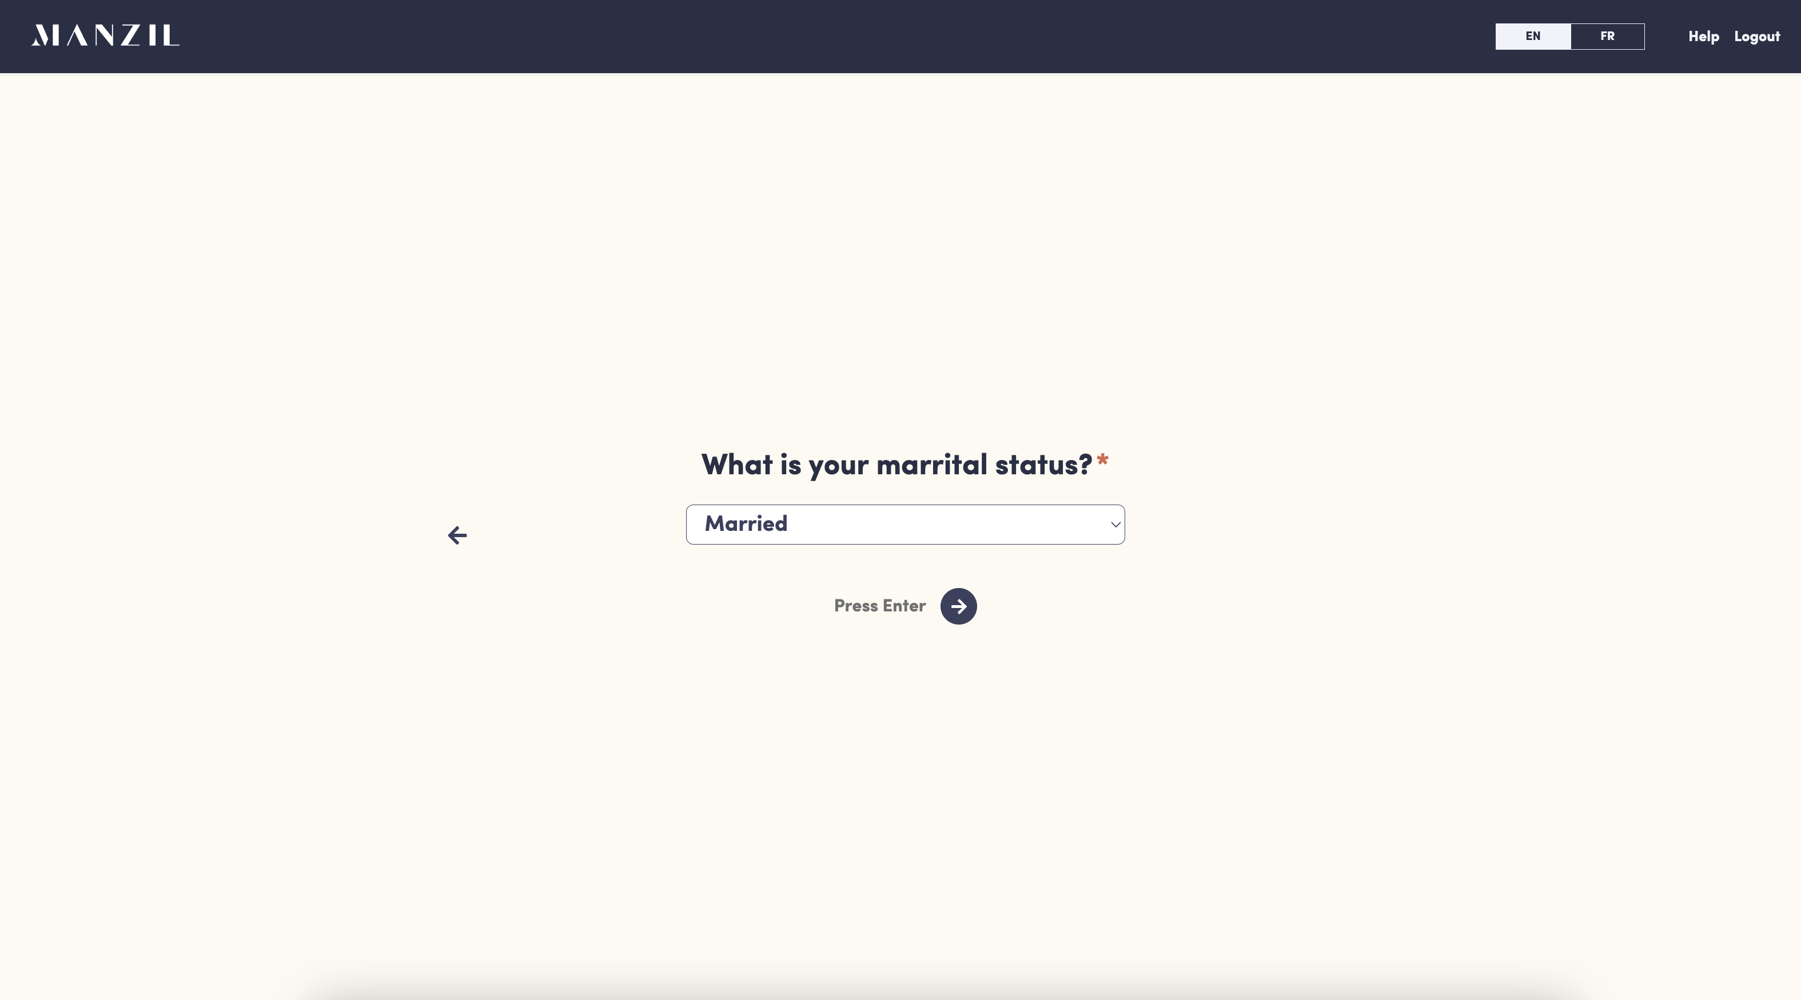
Task: Select the French language option
Action: 1607,37
